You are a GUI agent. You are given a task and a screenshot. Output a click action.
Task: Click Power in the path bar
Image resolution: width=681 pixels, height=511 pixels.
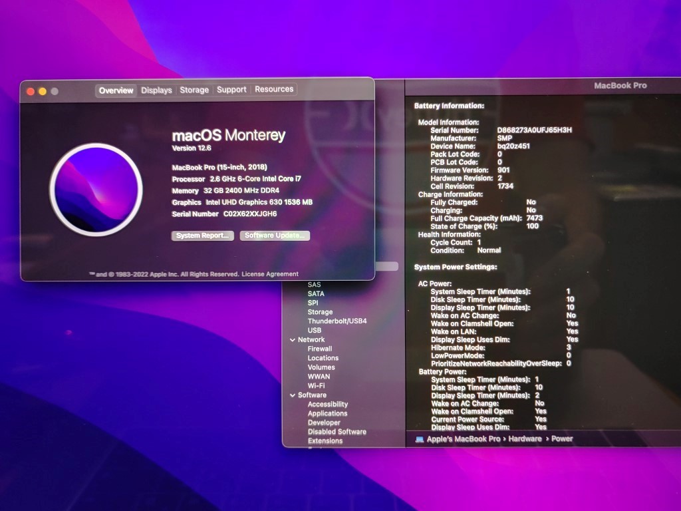pos(562,439)
